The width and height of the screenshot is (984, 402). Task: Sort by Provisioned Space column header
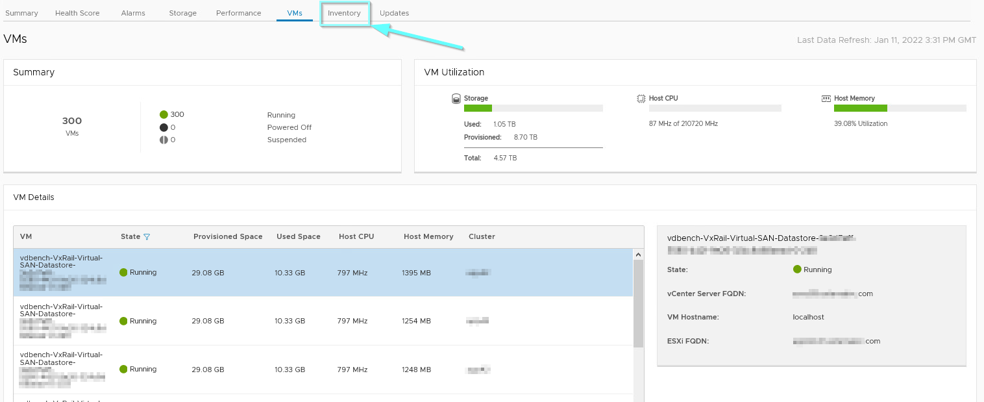pyautogui.click(x=228, y=237)
